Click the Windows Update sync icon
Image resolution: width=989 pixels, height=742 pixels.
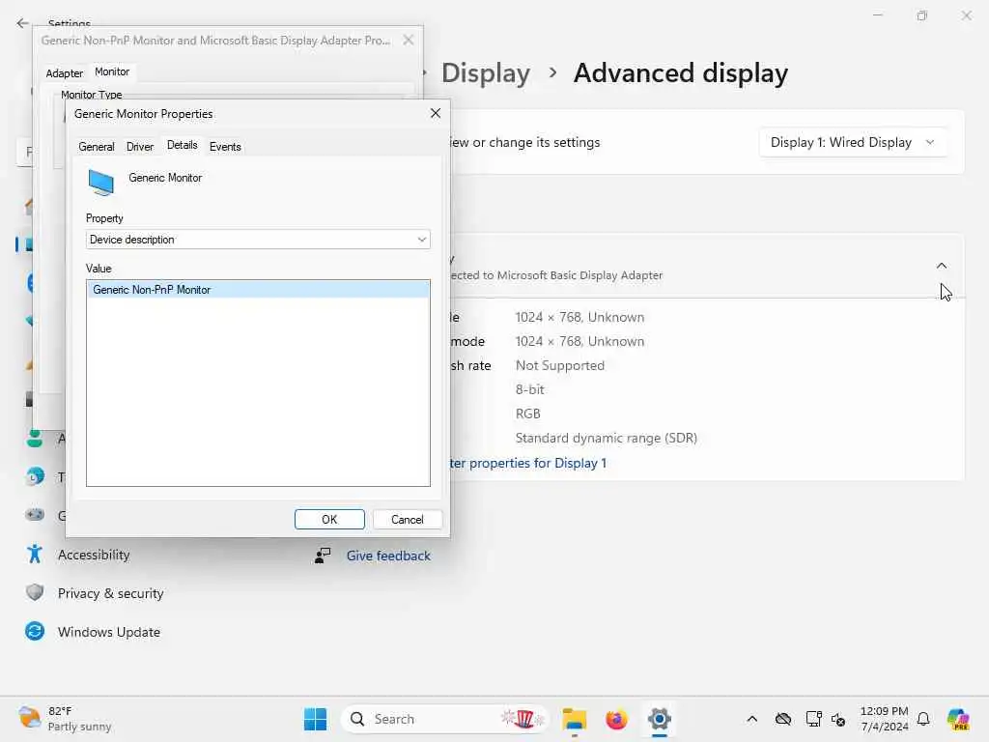(35, 631)
